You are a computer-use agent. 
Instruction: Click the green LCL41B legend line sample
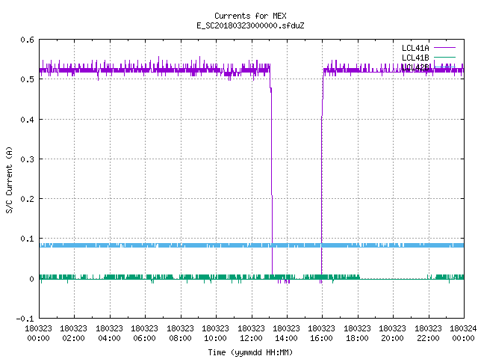(x=444, y=57)
